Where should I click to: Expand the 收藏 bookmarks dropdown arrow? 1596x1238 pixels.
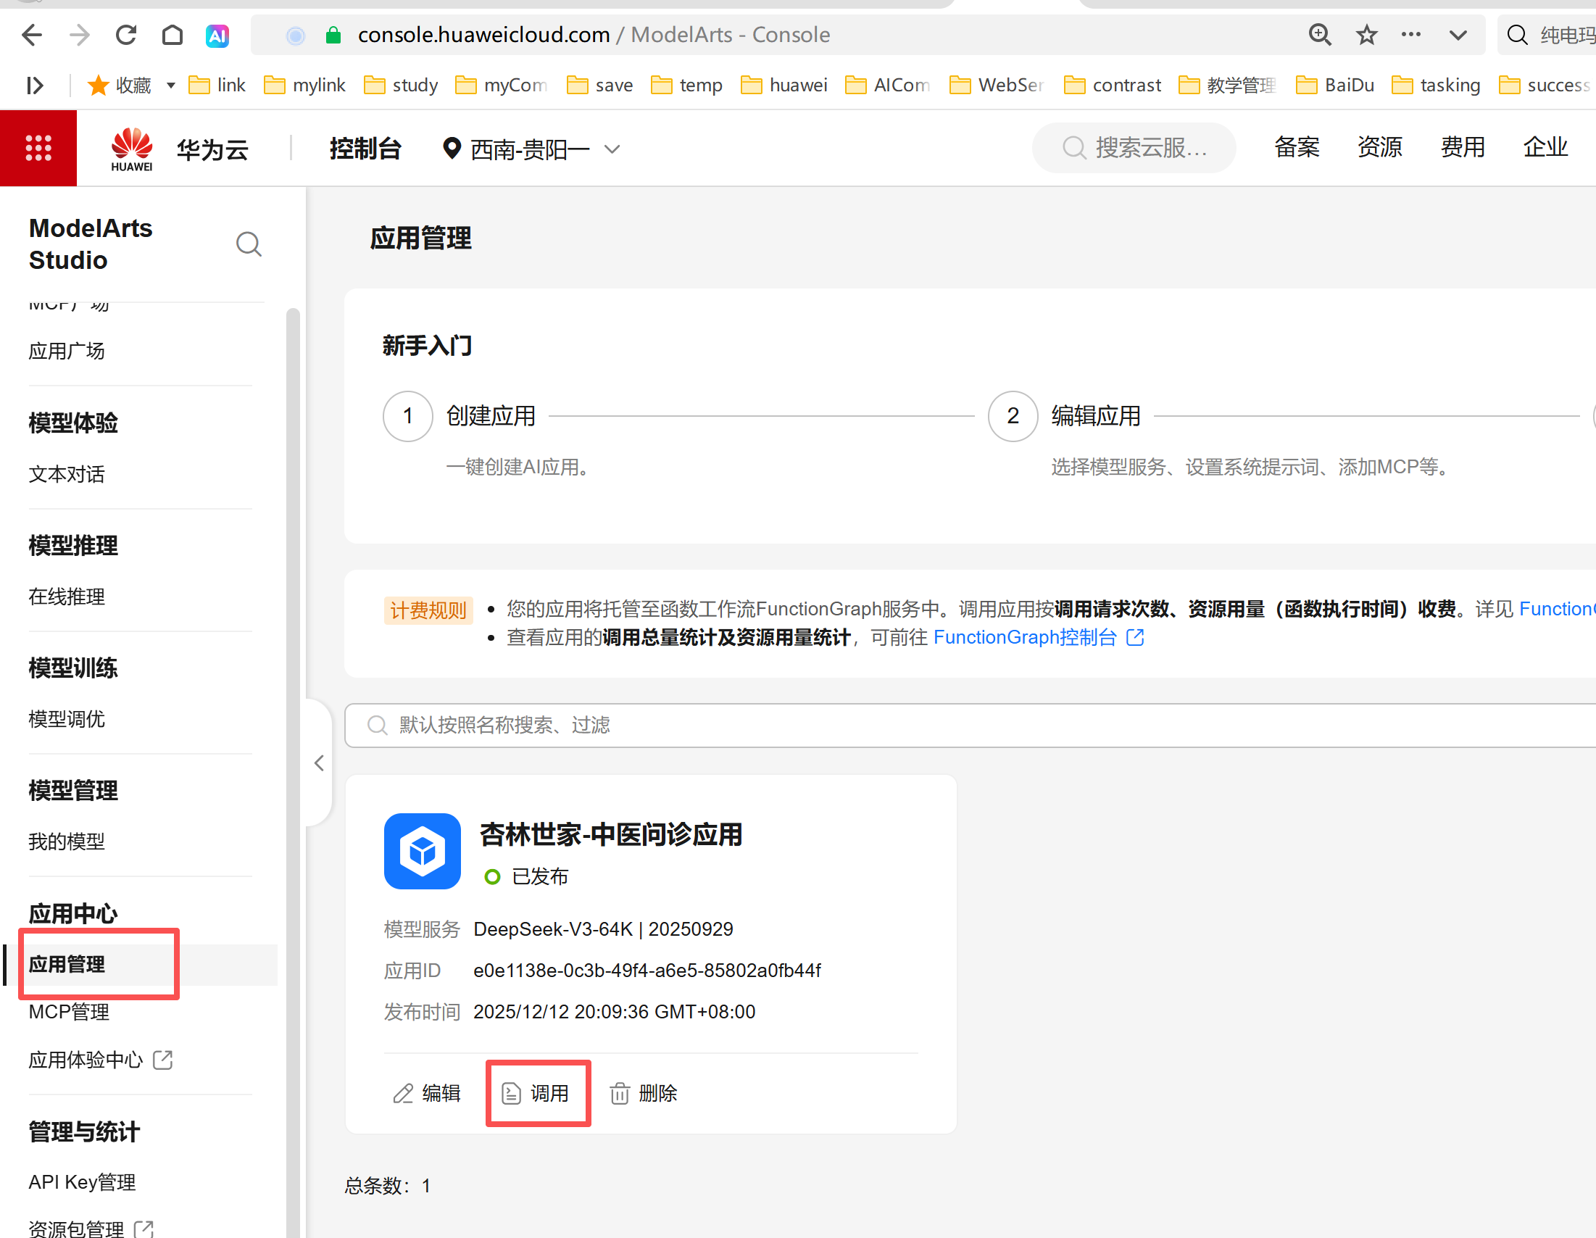click(x=170, y=86)
